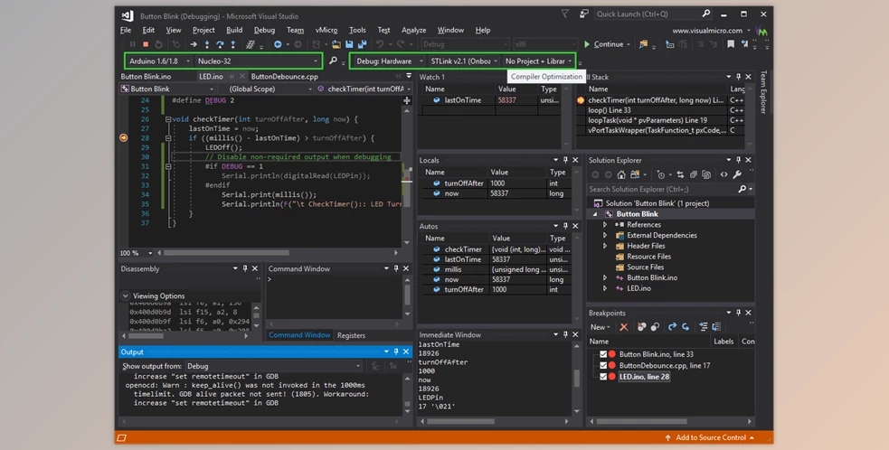Screen dimensions: 889x450
Task: Open the No Project + Librar dropdown
Action: 539,61
